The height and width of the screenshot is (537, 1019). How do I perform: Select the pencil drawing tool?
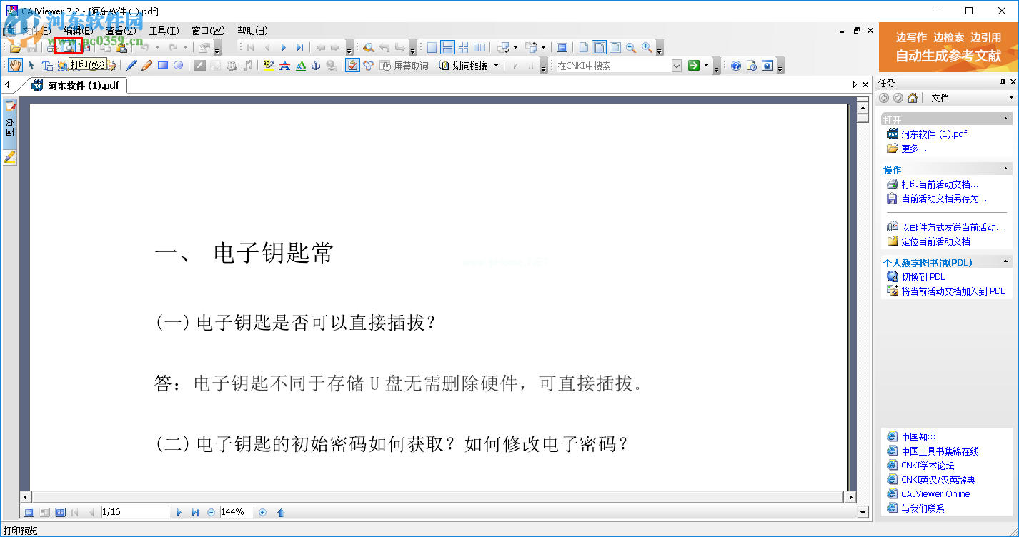point(147,66)
